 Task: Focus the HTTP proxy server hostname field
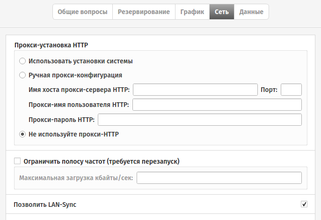tap(195, 90)
